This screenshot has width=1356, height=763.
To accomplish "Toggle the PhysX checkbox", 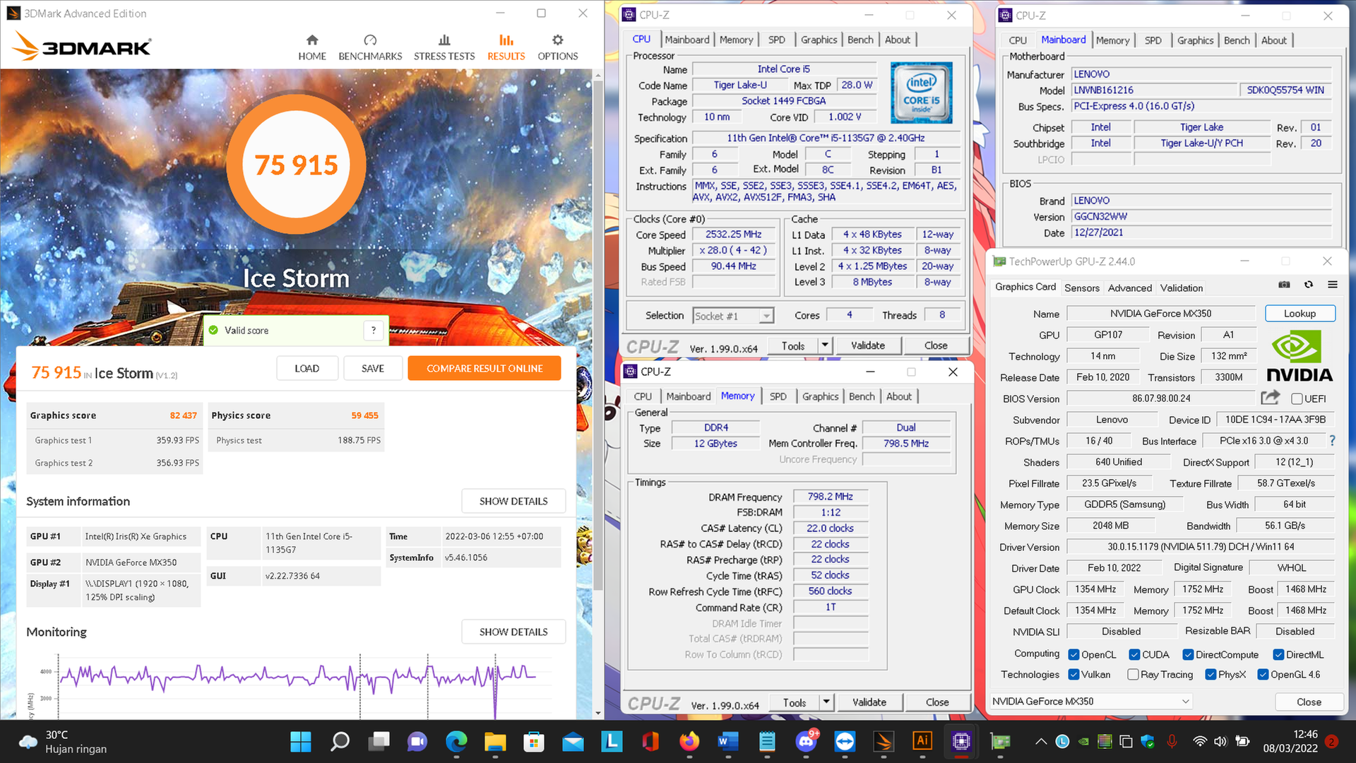I will click(1211, 674).
